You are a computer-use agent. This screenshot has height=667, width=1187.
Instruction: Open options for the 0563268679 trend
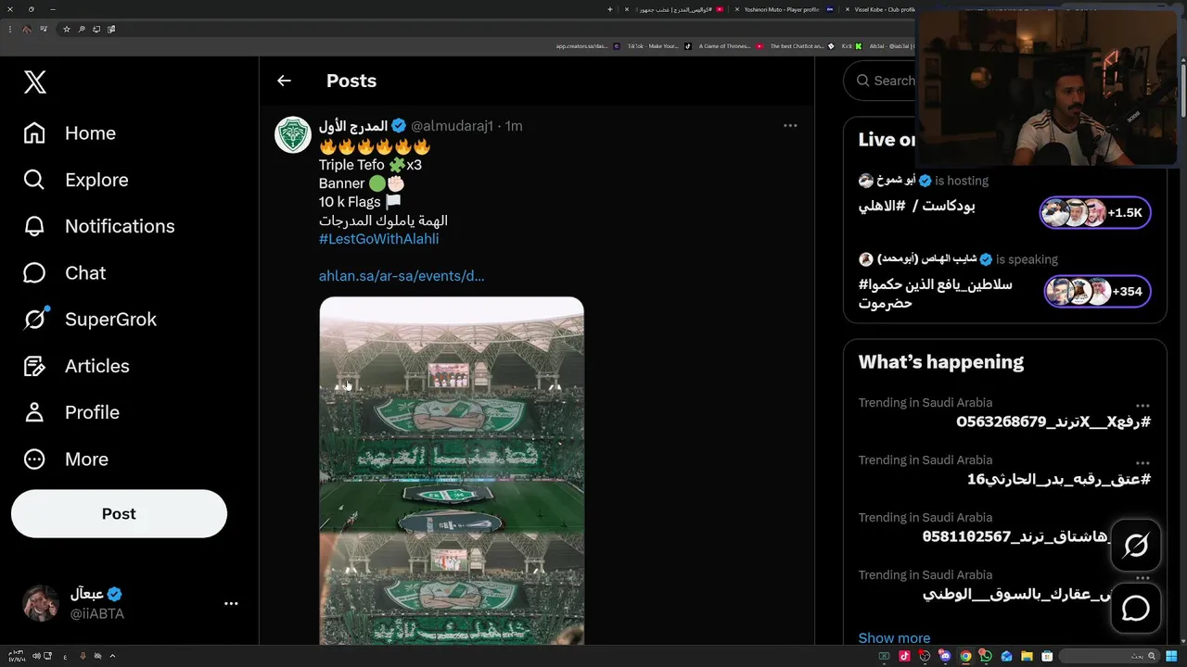[1142, 405]
